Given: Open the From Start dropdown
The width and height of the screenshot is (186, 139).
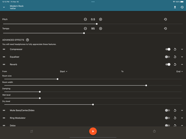Looking at the screenshot, I should (64, 72).
